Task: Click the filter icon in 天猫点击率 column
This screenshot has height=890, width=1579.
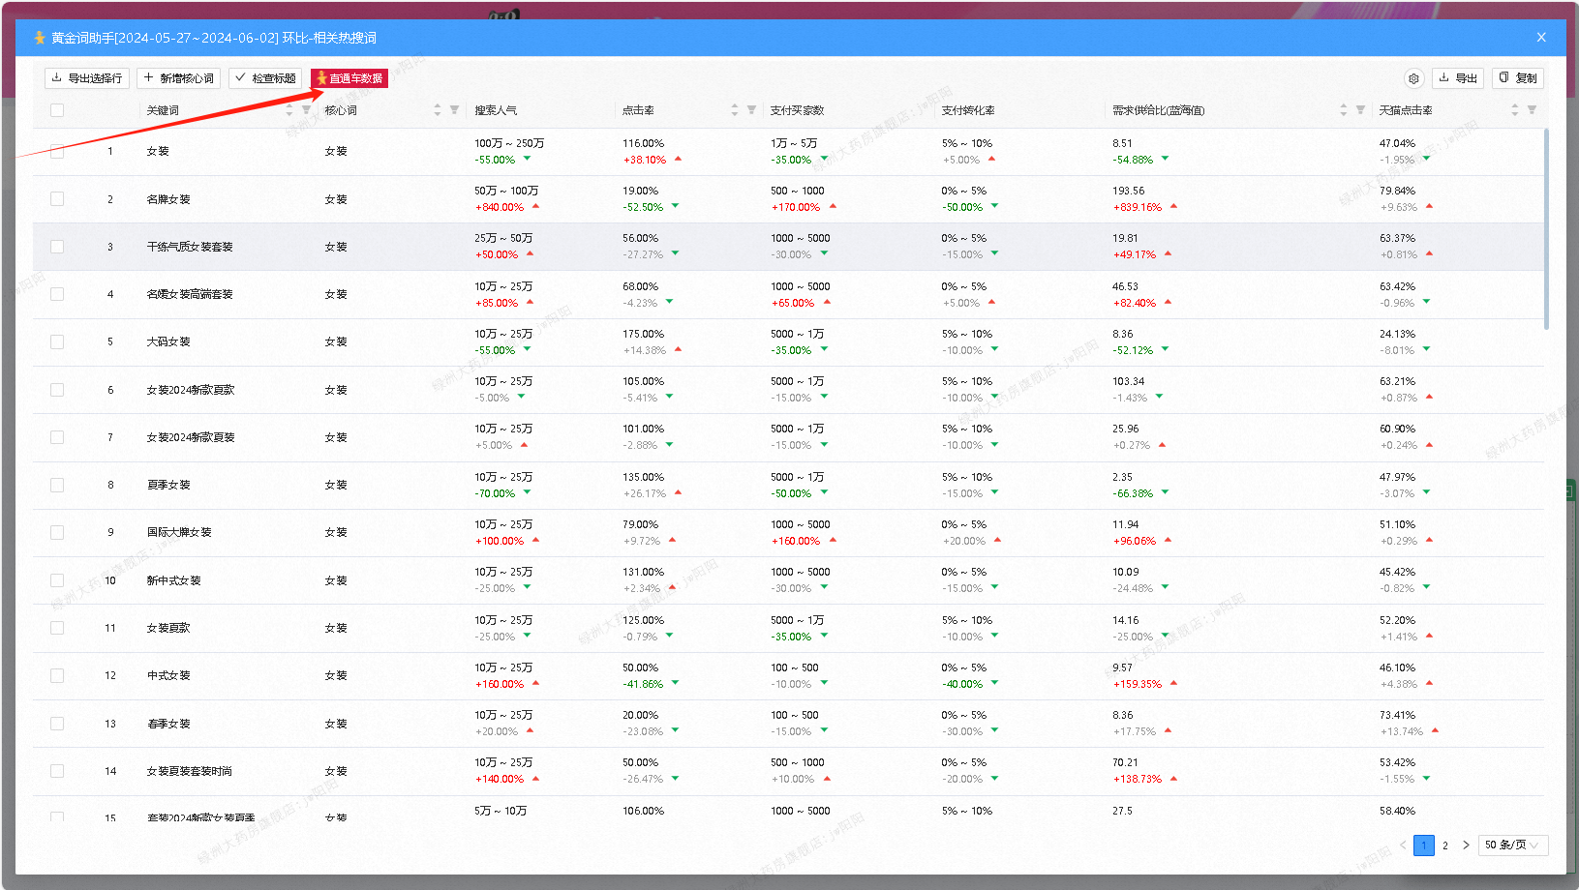Action: pyautogui.click(x=1532, y=110)
